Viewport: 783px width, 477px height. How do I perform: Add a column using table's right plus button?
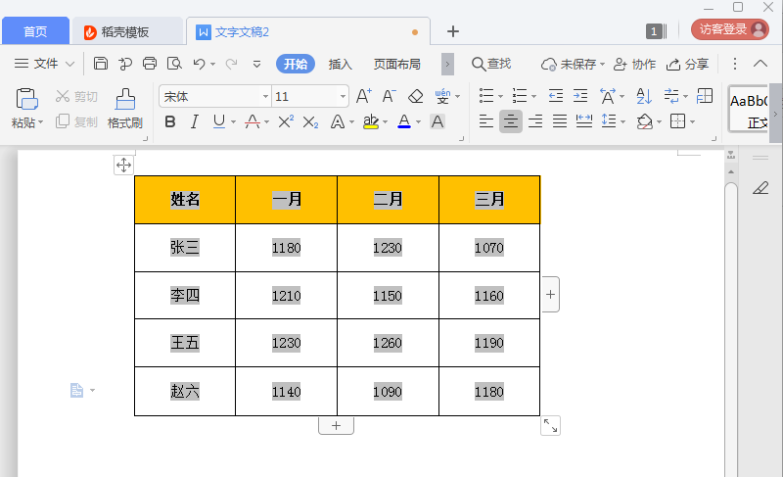tap(550, 294)
